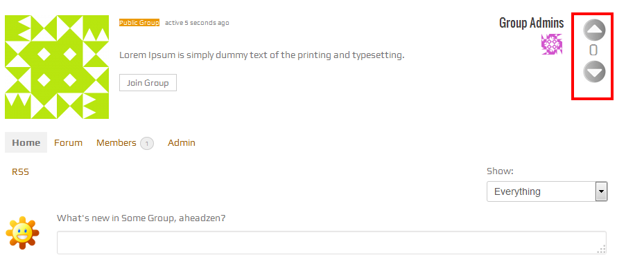Go to the Admin tab
Screen dimensions: 617x264
(x=182, y=142)
